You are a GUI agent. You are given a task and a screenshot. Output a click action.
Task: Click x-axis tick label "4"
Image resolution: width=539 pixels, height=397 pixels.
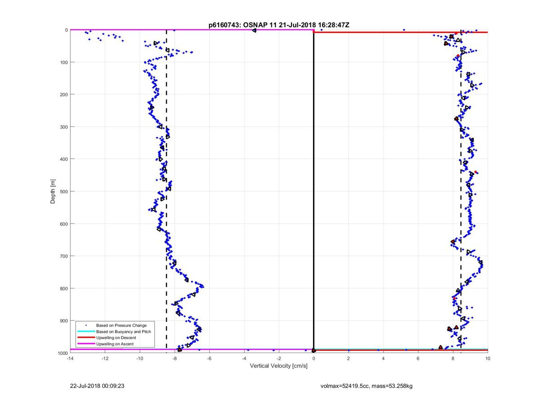(x=383, y=358)
